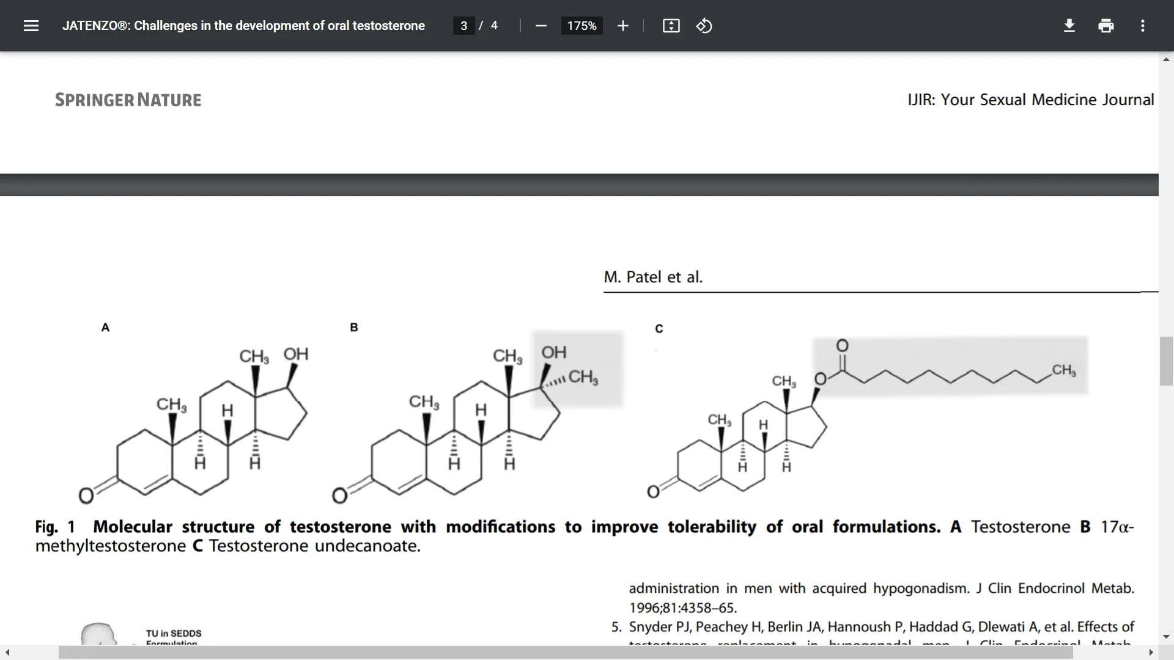1174x660 pixels.
Task: Click the vertical scrollbar thumb
Action: coord(1165,361)
